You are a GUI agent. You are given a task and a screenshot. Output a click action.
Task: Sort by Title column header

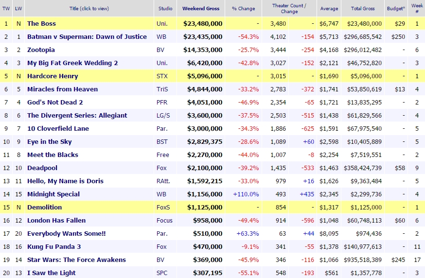(89, 8)
